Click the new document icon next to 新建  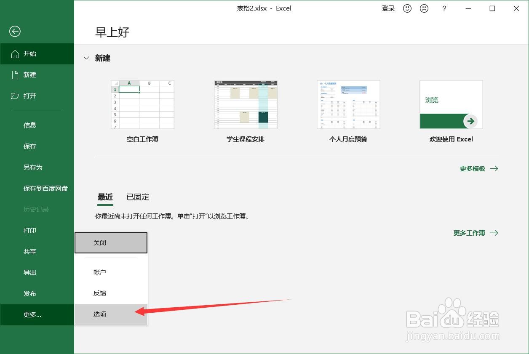(x=15, y=75)
